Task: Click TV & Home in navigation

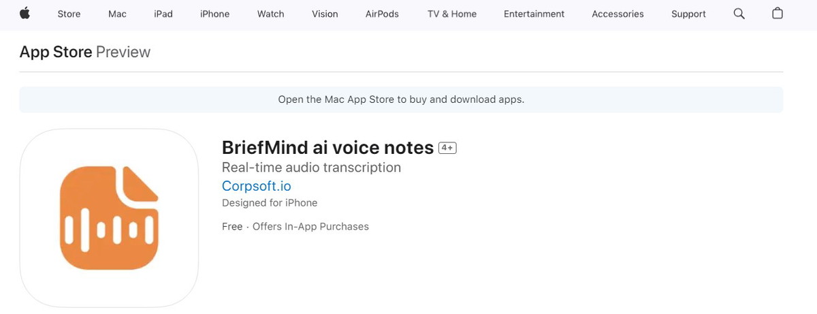Action: (x=452, y=14)
